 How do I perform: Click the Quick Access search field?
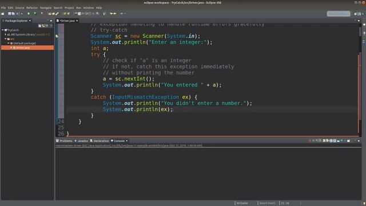(x=339, y=14)
